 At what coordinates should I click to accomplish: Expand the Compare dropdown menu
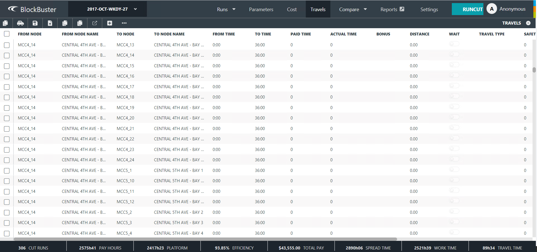[x=353, y=9]
